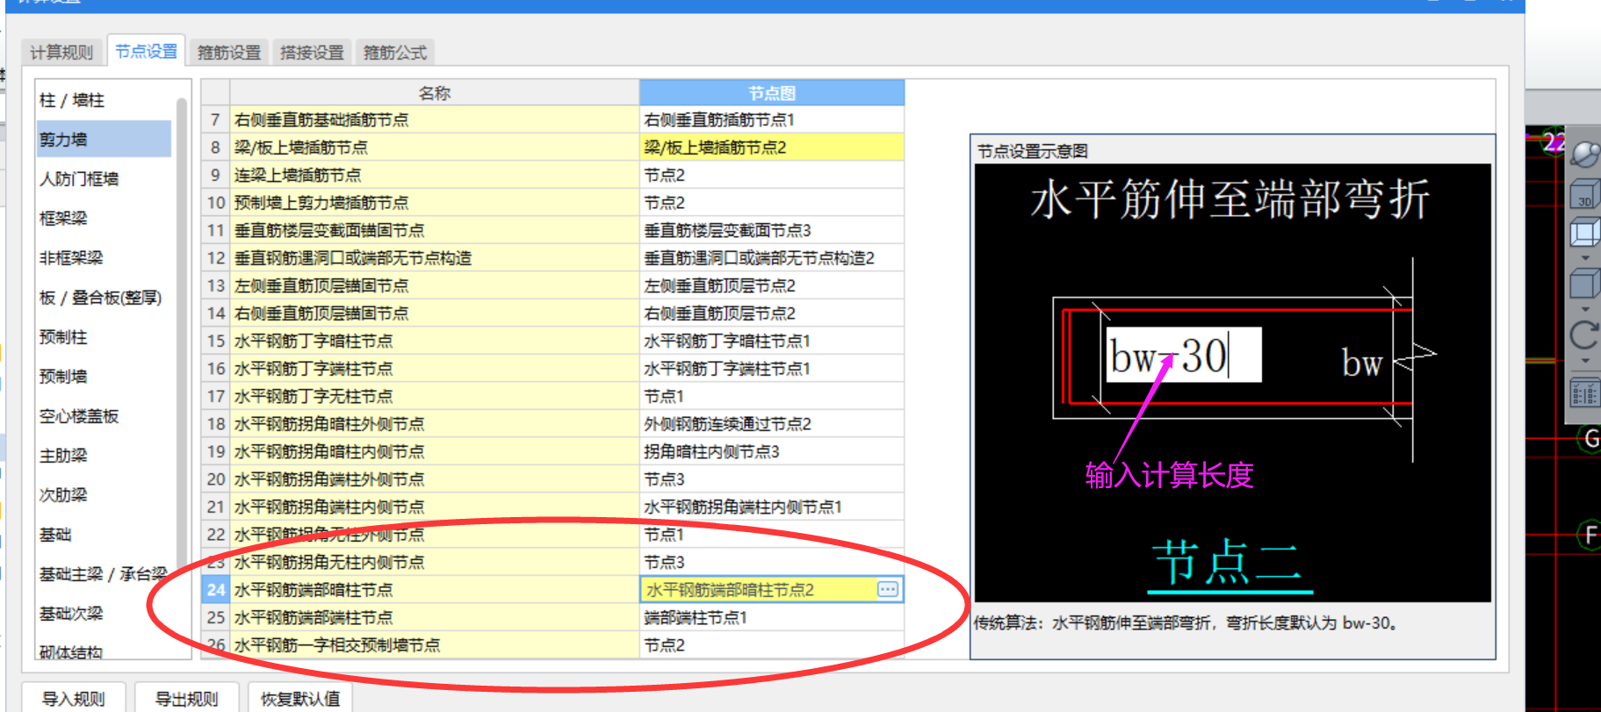The width and height of the screenshot is (1601, 712).
Task: Select 剪力墙 in the component list
Action: [x=104, y=139]
